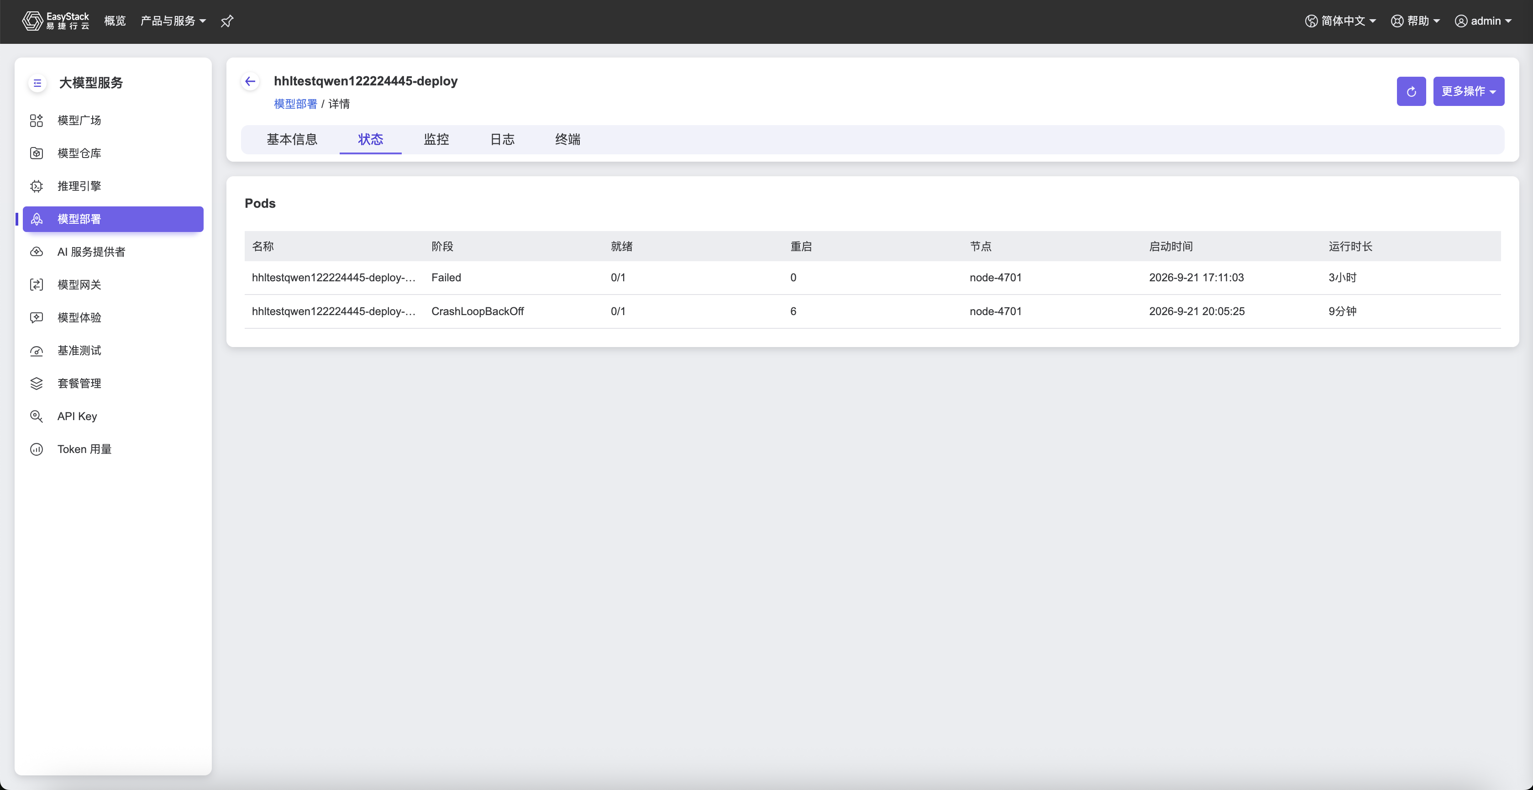The height and width of the screenshot is (790, 1533).
Task: Open 模型仓库 text in sidebar
Action: [79, 153]
